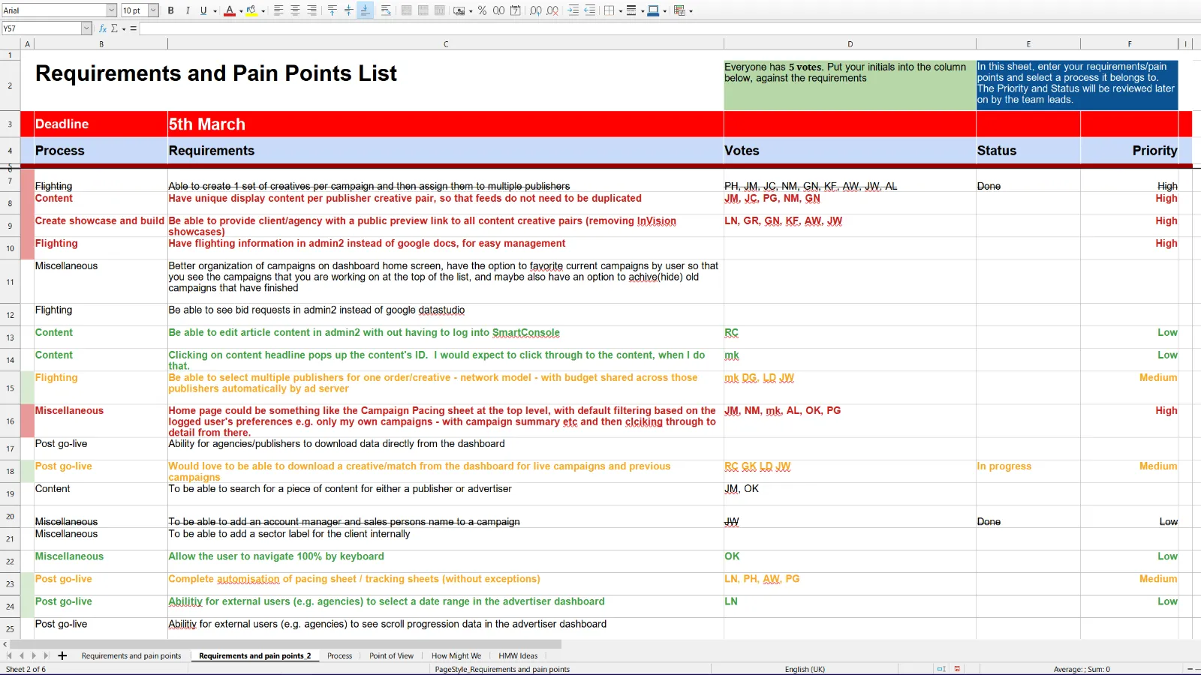Click the formula equals icon

coord(134,28)
